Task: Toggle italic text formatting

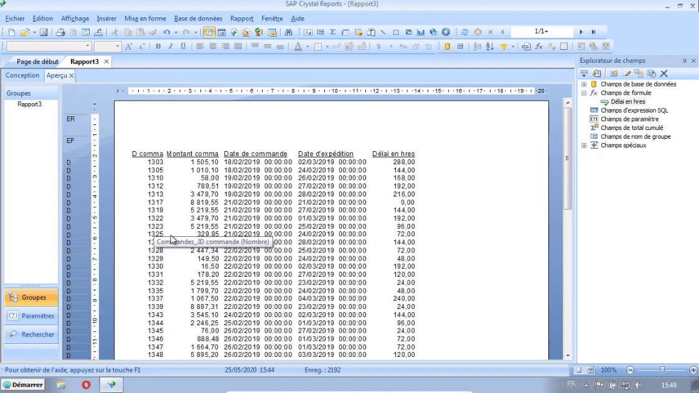Action: [171, 47]
